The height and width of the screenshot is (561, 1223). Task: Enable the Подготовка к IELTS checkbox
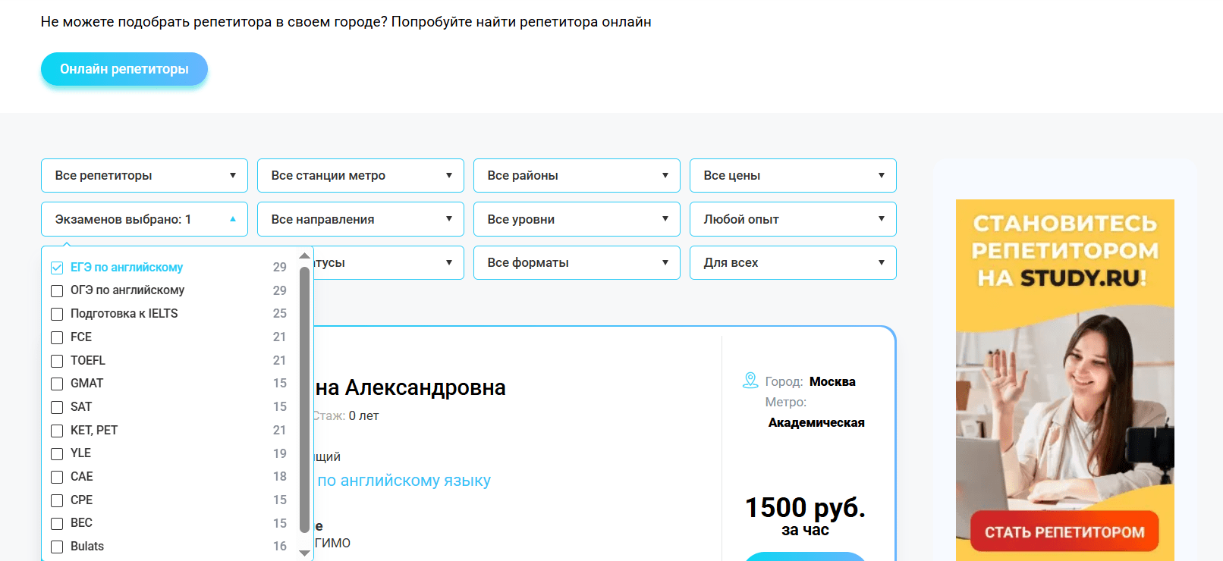coord(57,314)
